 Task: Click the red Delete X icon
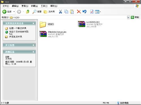(x=79, y=12)
